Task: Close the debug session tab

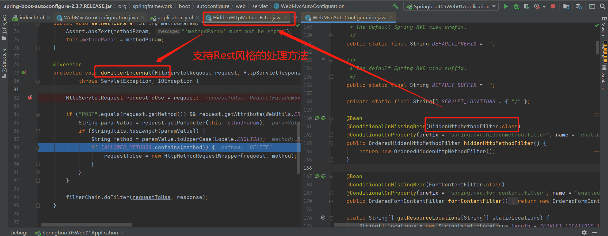Action: tap(122, 233)
